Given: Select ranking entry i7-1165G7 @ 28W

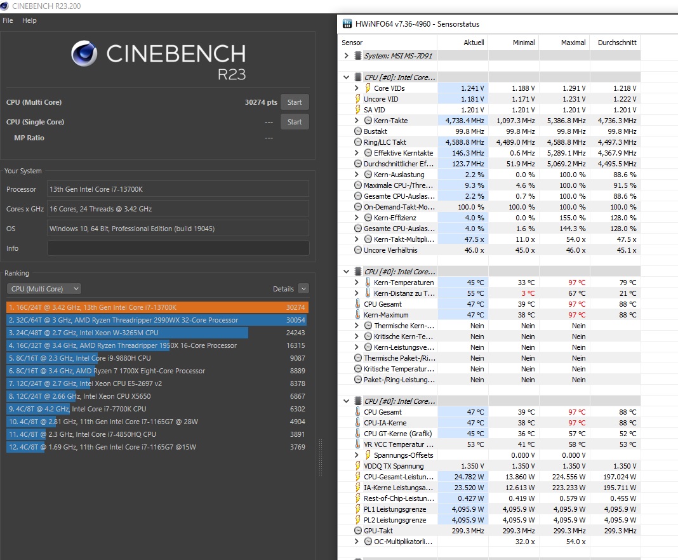Looking at the screenshot, I should 157,422.
